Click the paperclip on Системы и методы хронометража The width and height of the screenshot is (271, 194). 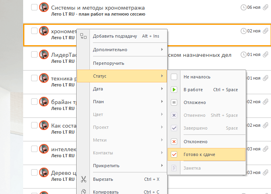265,7
